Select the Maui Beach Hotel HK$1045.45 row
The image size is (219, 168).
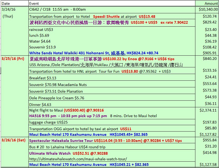point(112,134)
